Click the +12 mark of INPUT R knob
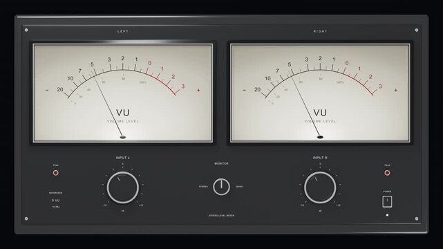443x249 pixels. click(x=338, y=205)
